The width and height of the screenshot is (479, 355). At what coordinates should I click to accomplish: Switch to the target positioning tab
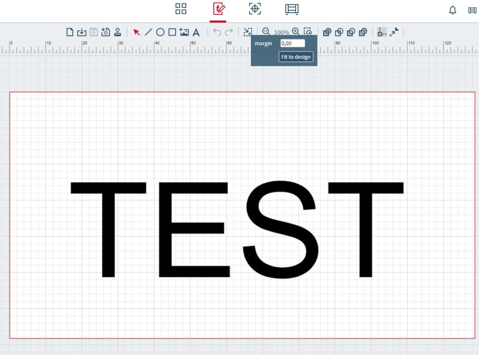point(254,9)
